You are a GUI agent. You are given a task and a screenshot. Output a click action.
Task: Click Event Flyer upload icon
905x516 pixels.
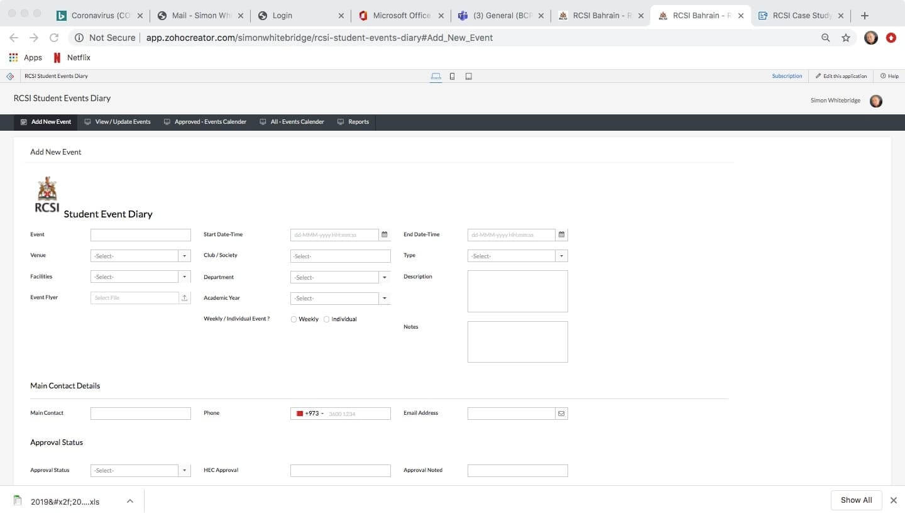185,298
